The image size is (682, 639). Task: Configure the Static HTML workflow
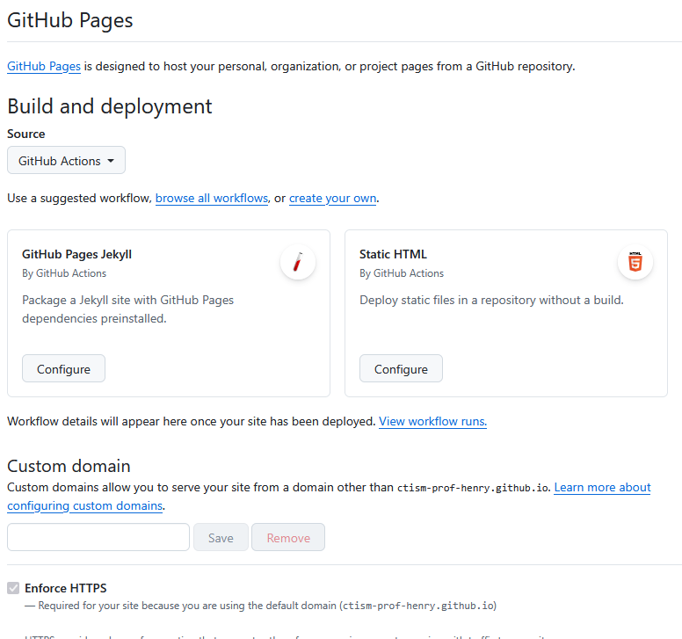[x=401, y=369]
